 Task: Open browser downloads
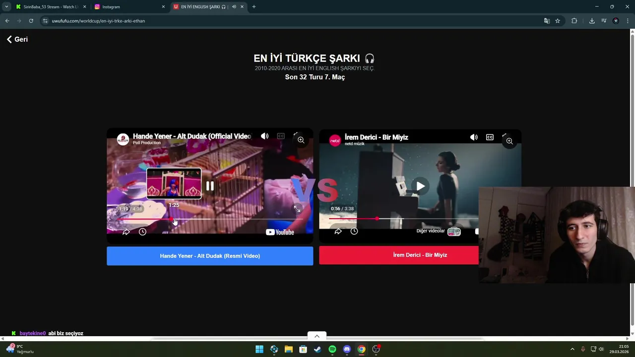click(592, 21)
